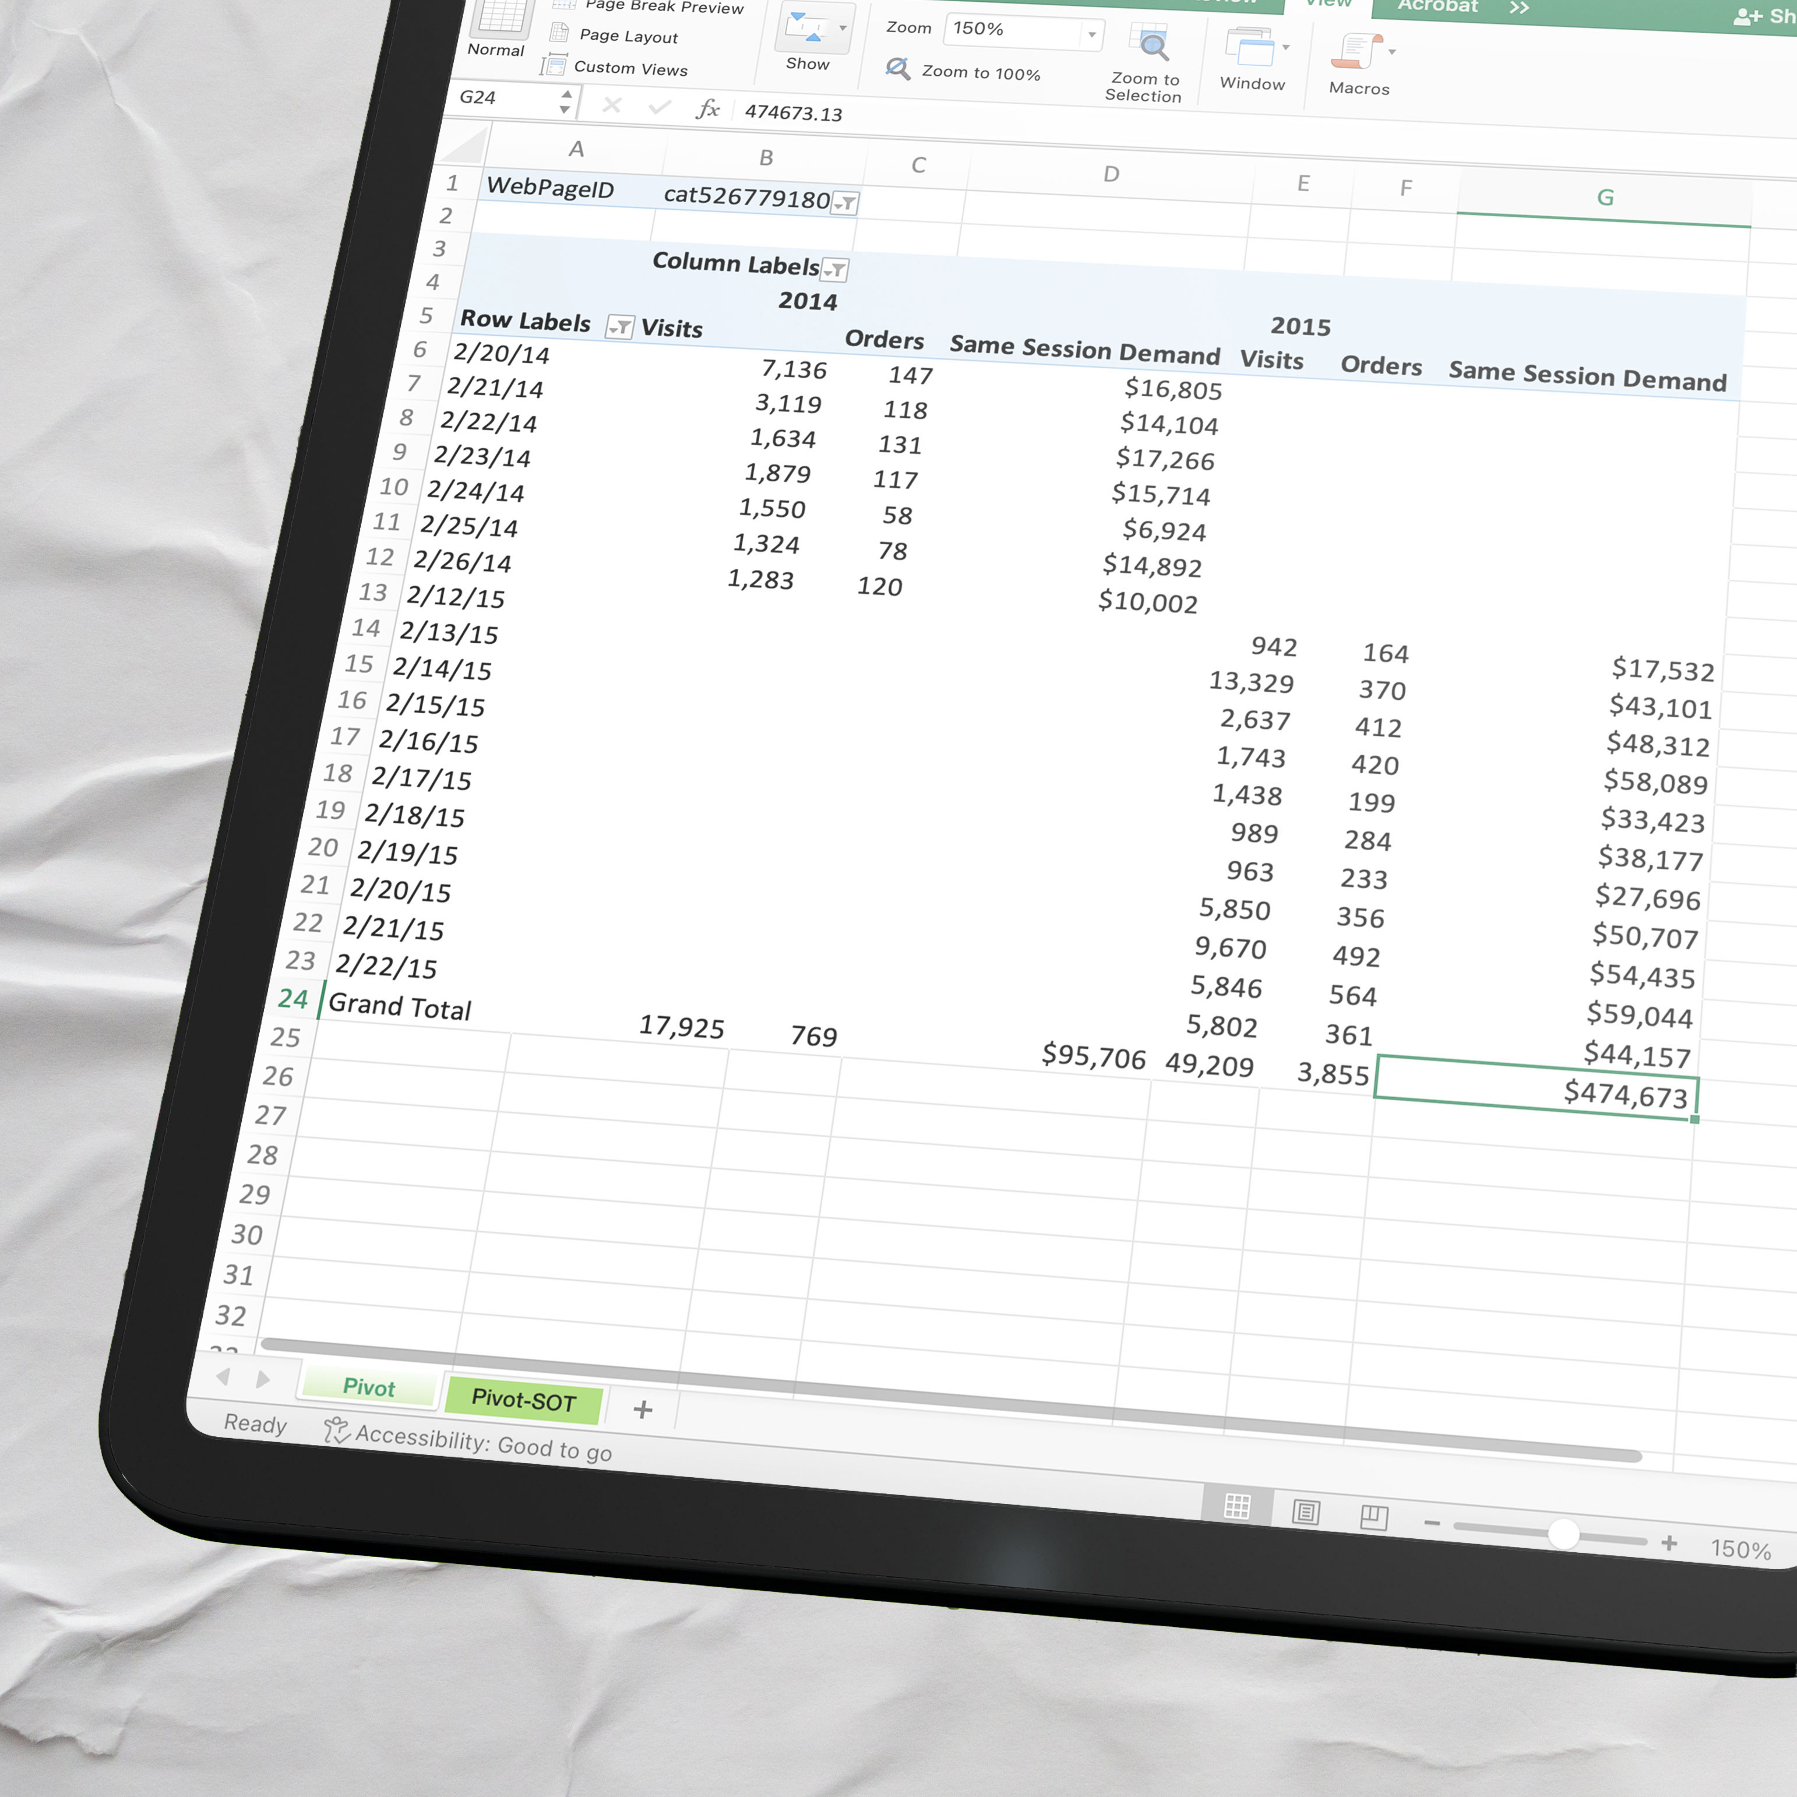Click the zoom slider handle
1797x1797 pixels.
click(x=1563, y=1534)
